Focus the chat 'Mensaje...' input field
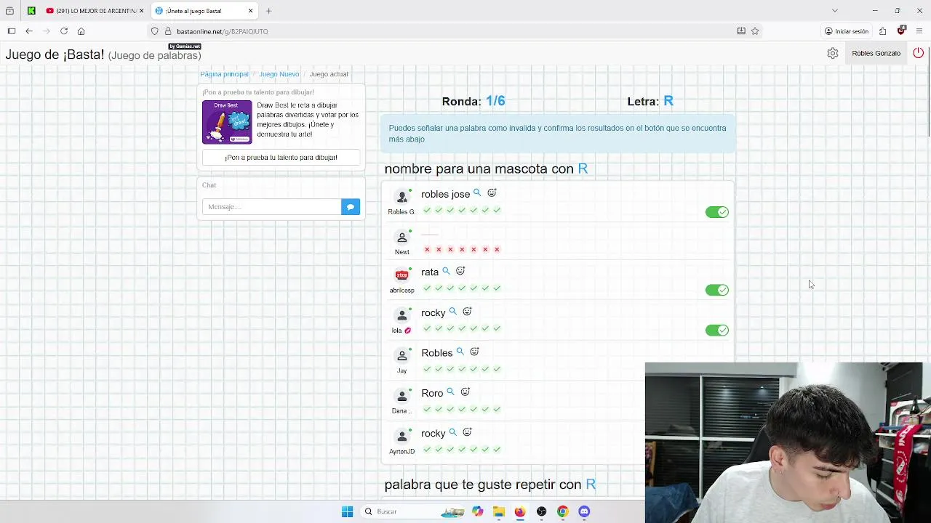Screen dimensions: 931x523 click(271, 207)
